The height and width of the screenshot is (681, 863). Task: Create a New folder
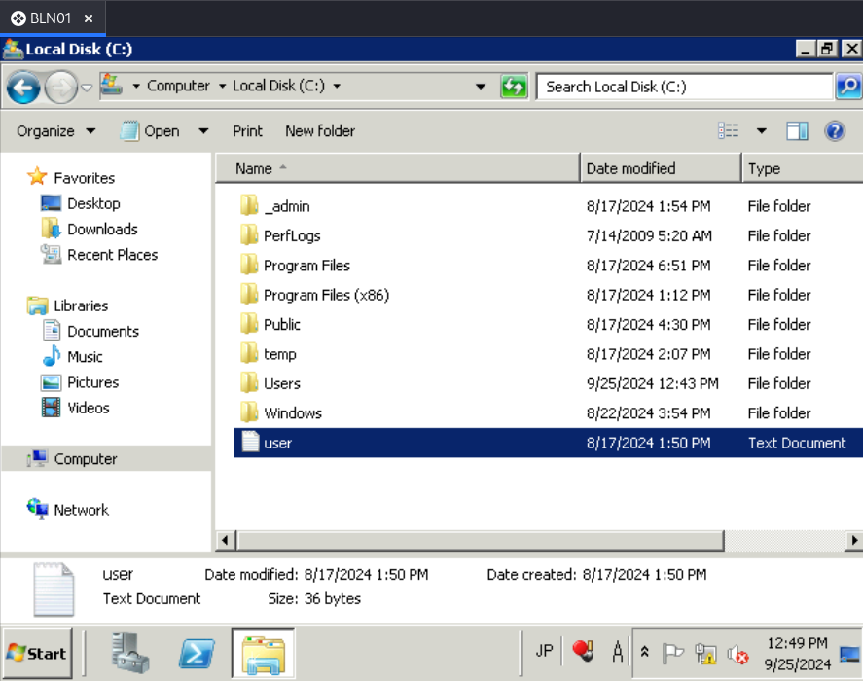click(x=320, y=131)
